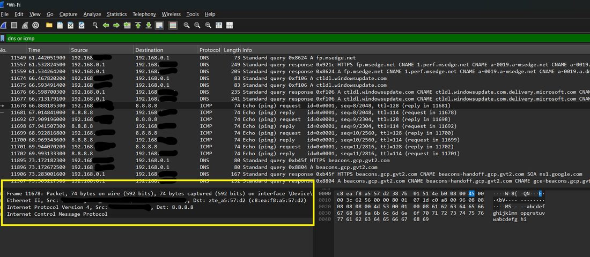Open the Analyze menu

92,14
